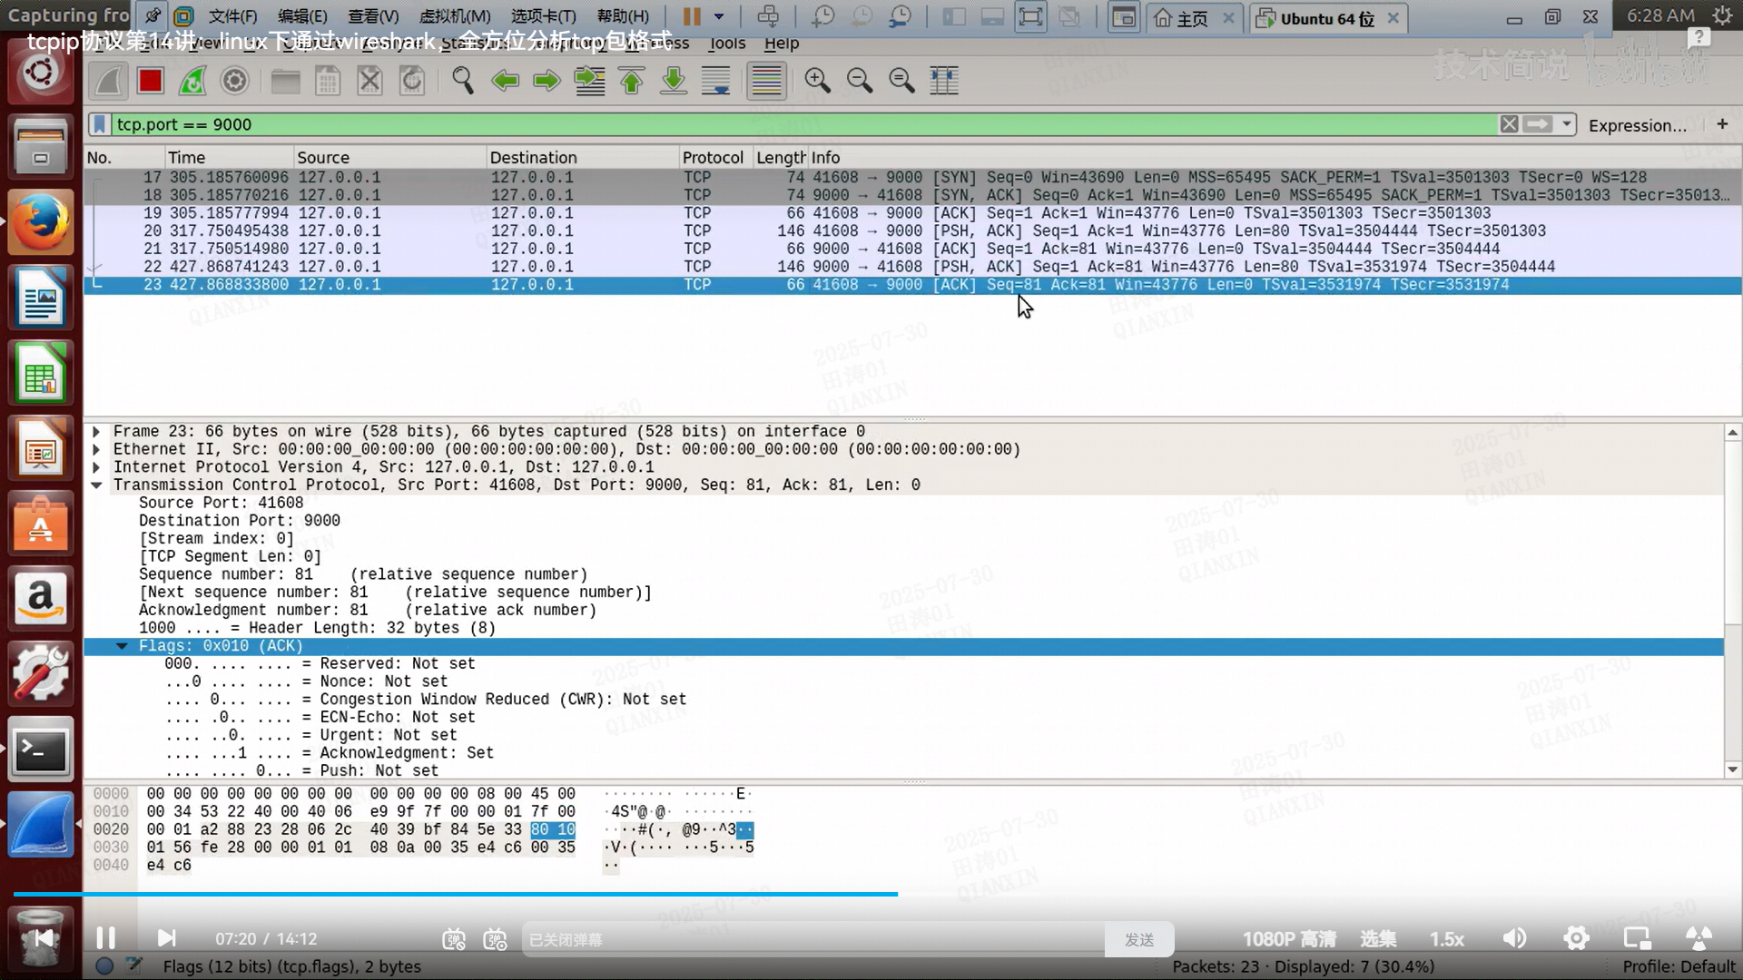Screen dimensions: 1743x980
Task: Pause the video playback
Action: tap(105, 938)
